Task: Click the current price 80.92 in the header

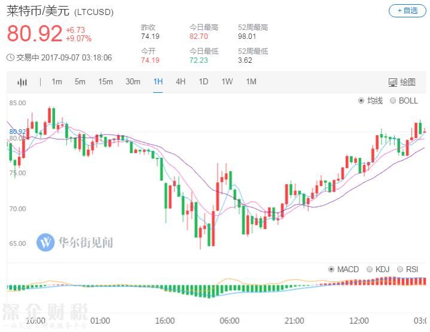Action: coord(35,33)
